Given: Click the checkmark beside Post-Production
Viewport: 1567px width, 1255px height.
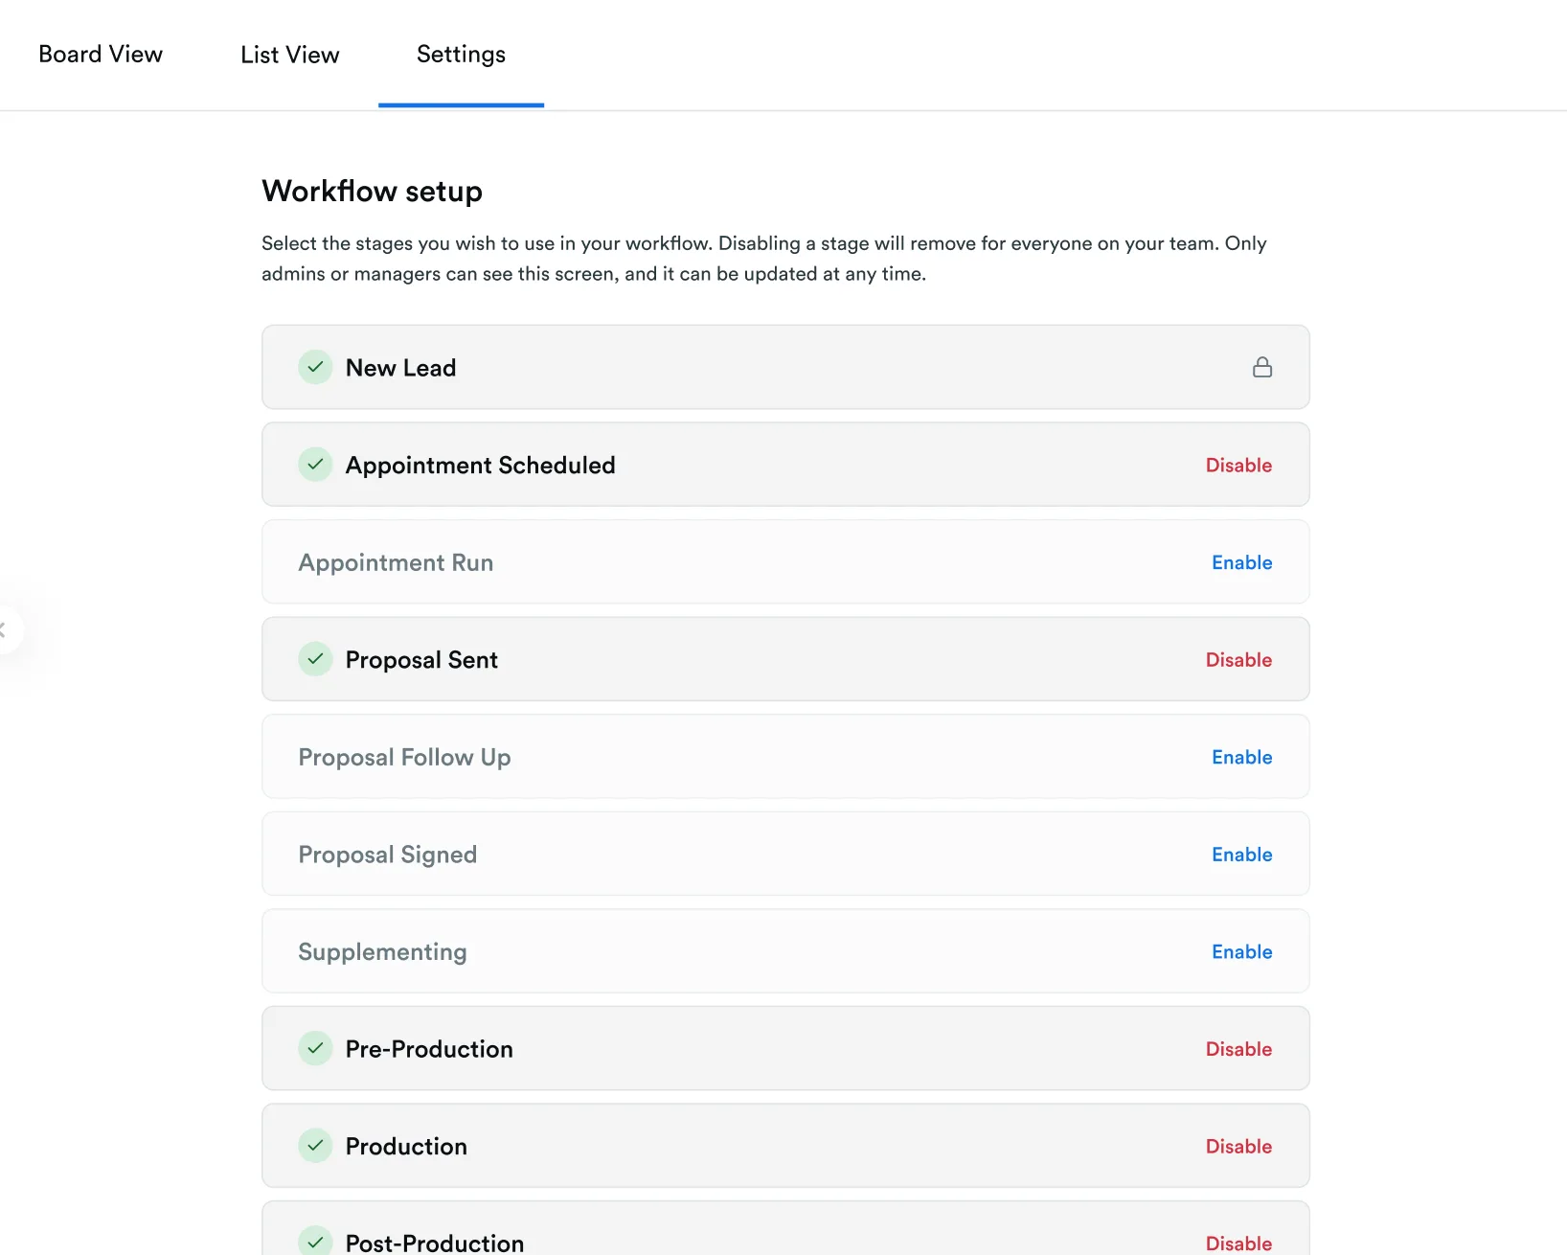Looking at the screenshot, I should click(x=315, y=1242).
